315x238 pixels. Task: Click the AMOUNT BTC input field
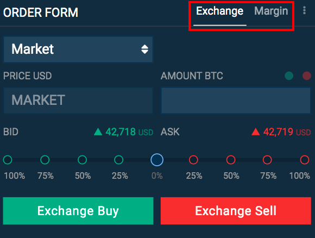pos(236,101)
